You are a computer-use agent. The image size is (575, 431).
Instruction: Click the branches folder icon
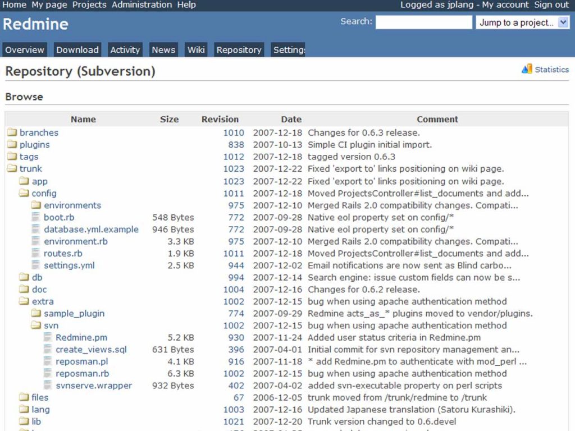click(12, 132)
